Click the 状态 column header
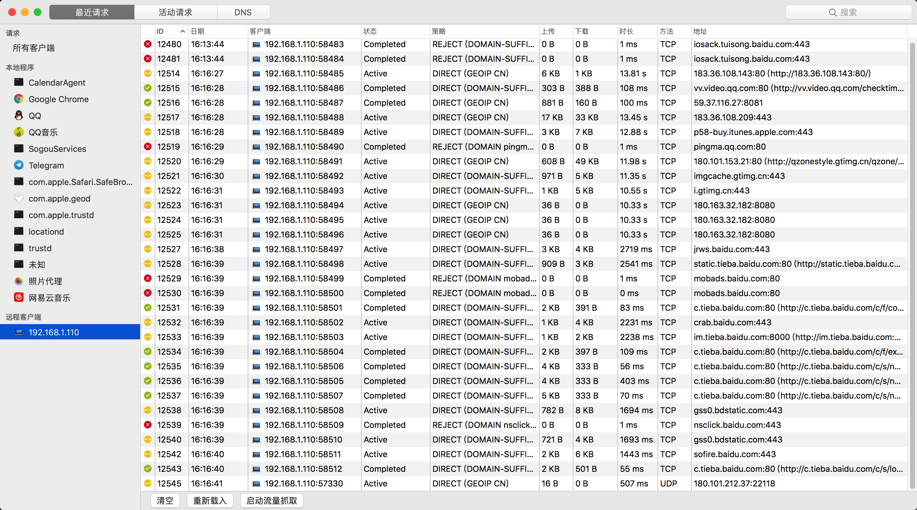The width and height of the screenshot is (917, 510). 370,31
